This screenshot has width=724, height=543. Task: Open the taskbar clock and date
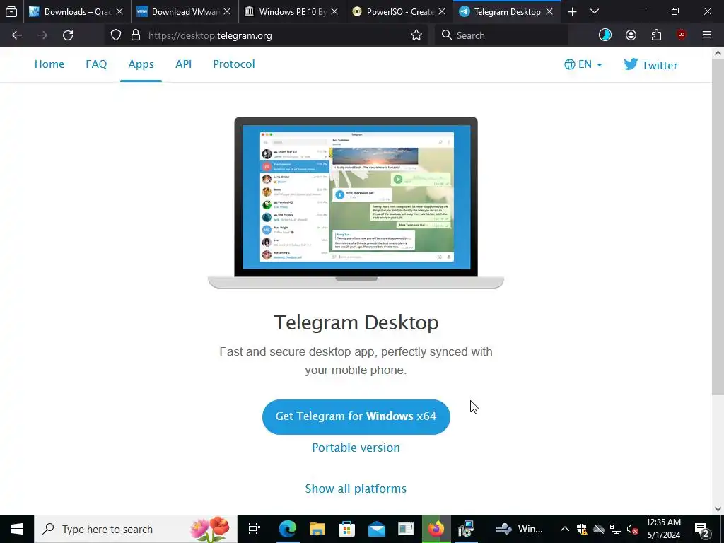[663, 529]
